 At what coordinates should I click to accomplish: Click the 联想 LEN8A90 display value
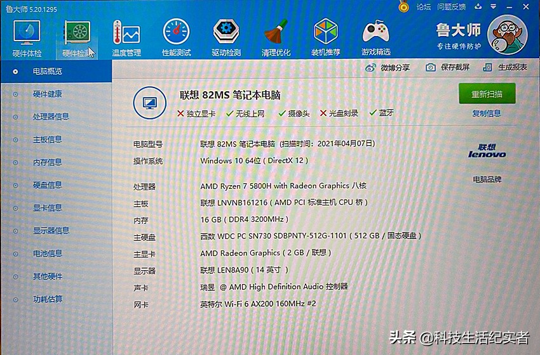click(x=244, y=270)
